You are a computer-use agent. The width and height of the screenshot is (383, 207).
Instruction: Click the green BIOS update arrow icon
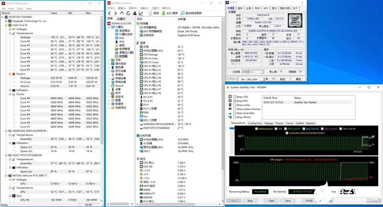tap(163, 13)
